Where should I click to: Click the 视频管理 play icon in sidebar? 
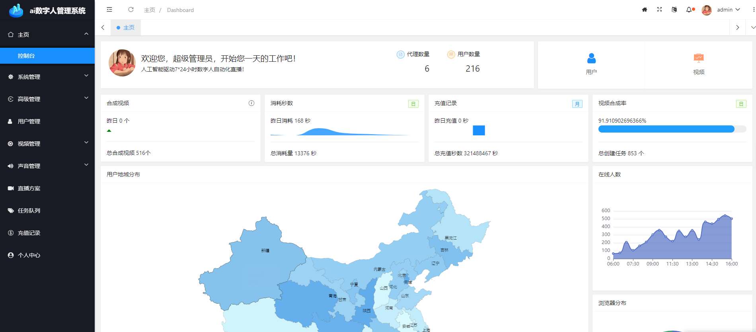(10, 144)
